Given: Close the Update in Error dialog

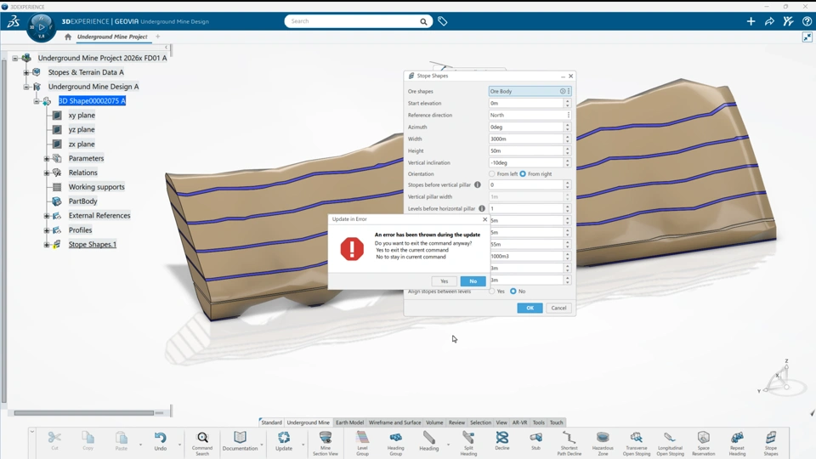Looking at the screenshot, I should pyautogui.click(x=484, y=219).
